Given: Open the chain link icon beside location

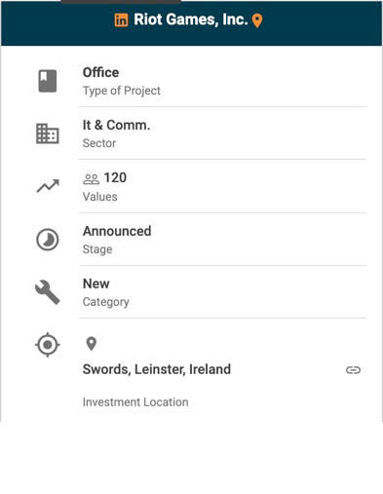Looking at the screenshot, I should coord(353,370).
